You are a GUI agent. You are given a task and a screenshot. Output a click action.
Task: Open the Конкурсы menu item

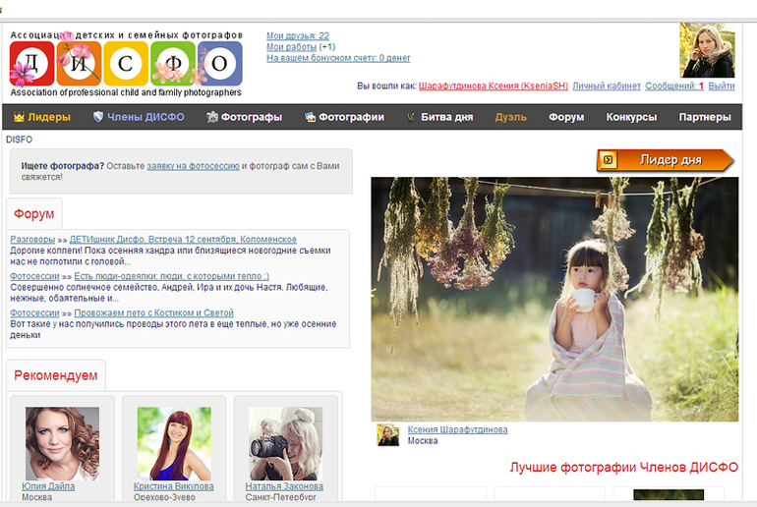click(x=631, y=117)
